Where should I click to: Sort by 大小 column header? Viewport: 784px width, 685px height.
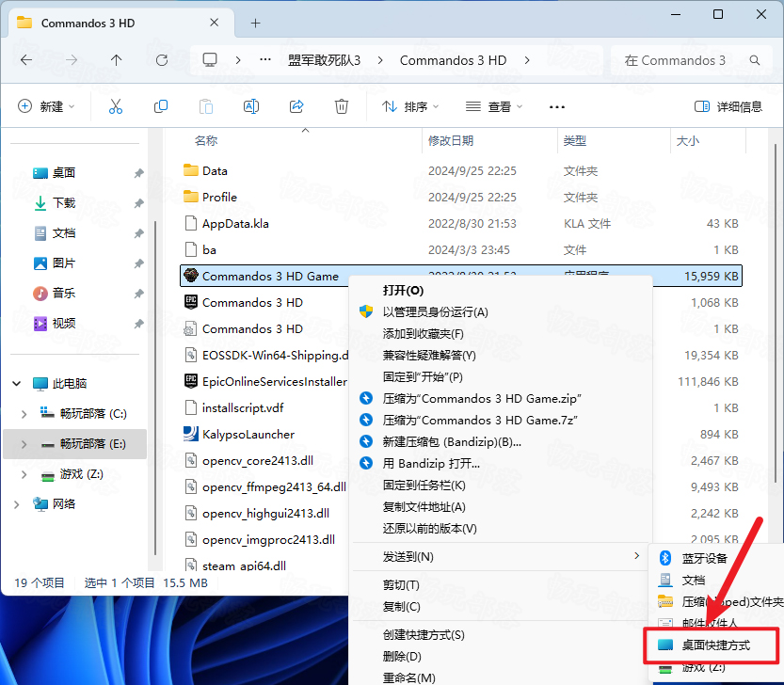pos(687,140)
